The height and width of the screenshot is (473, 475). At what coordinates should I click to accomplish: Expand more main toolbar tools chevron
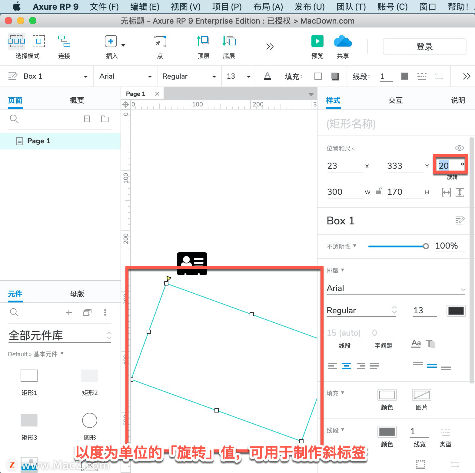click(x=270, y=47)
